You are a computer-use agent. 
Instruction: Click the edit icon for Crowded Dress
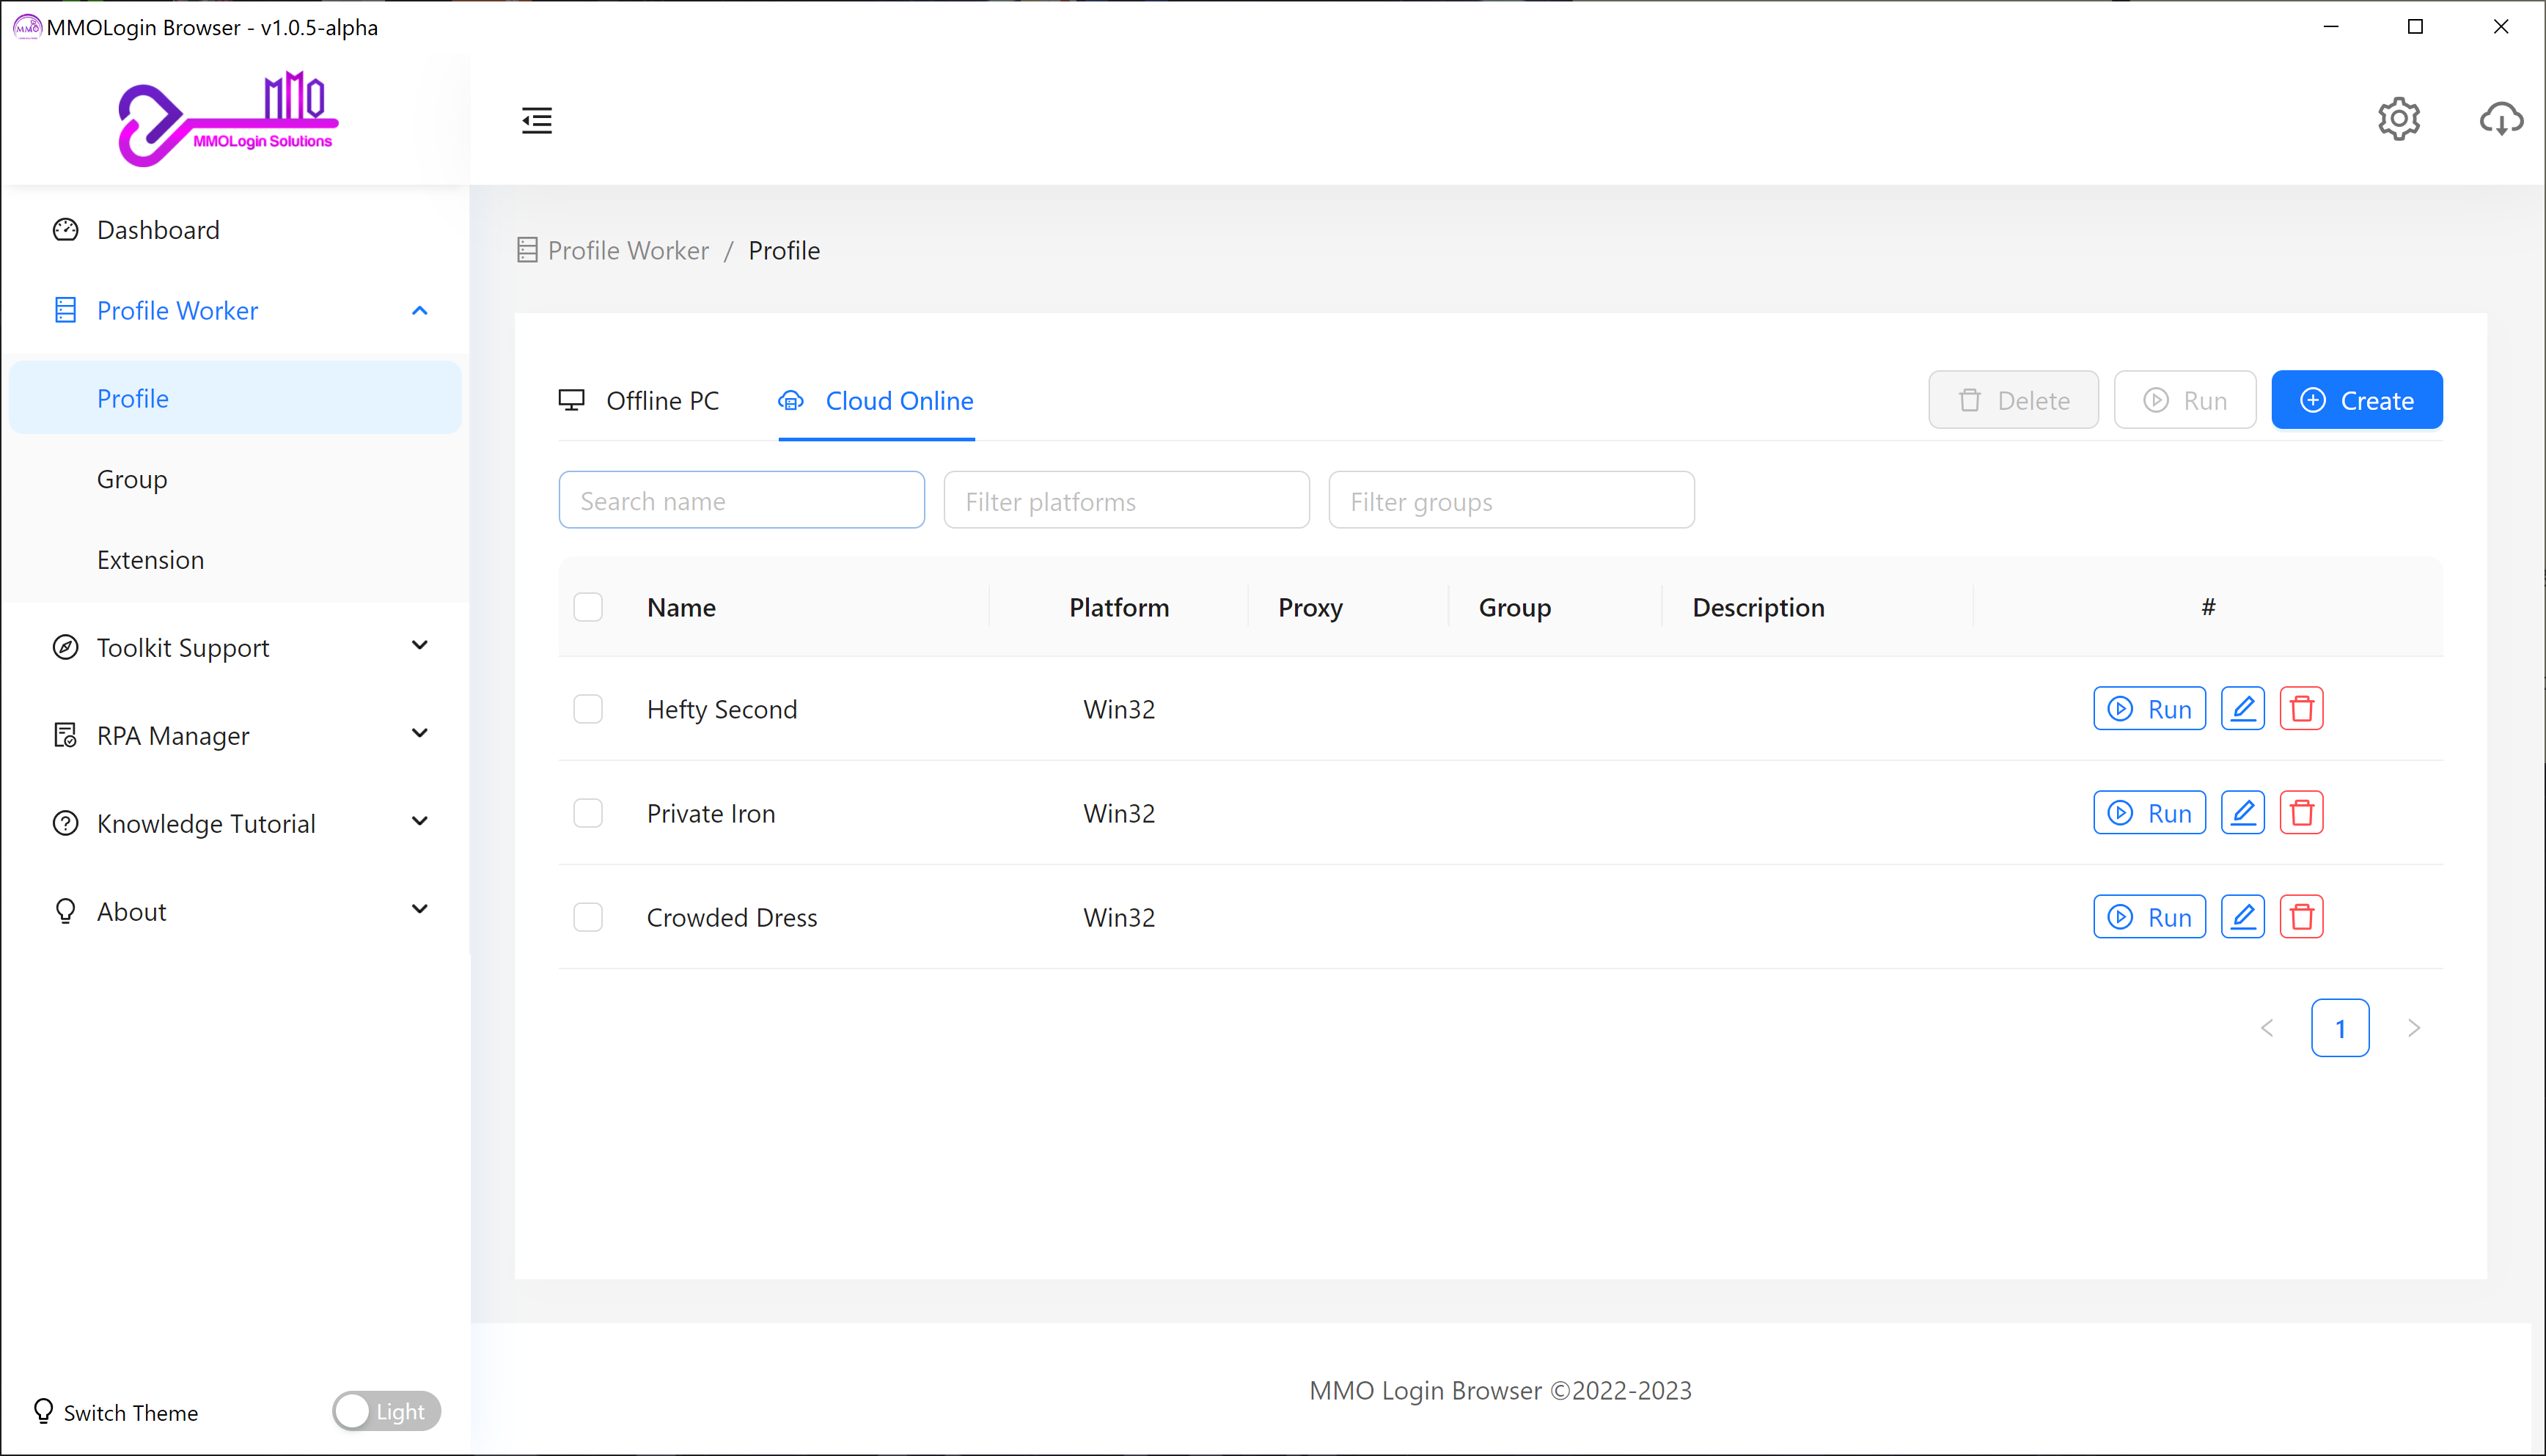coord(2242,917)
